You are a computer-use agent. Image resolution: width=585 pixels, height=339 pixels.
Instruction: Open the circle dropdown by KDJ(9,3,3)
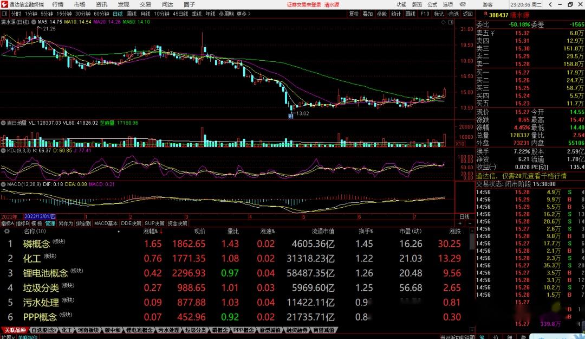(x=3, y=151)
